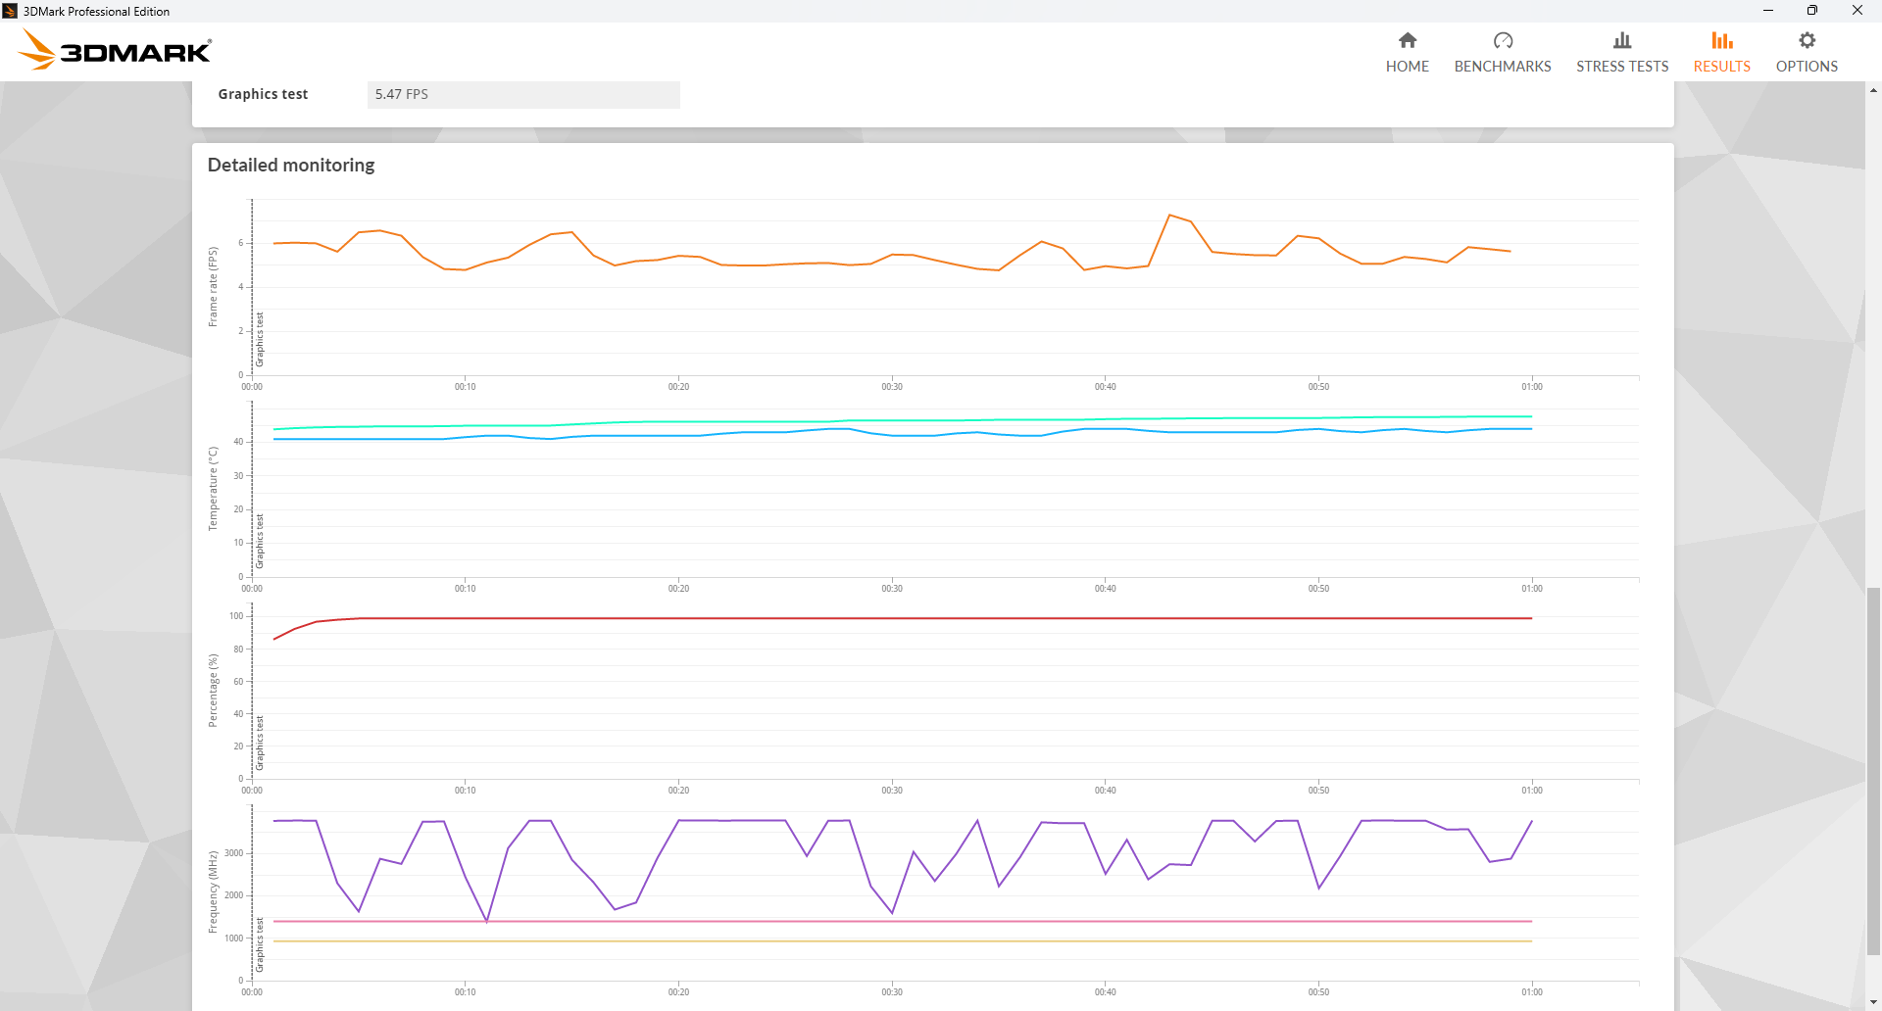The width and height of the screenshot is (1882, 1011).
Task: Click the RESULTS label
Action: (x=1721, y=67)
